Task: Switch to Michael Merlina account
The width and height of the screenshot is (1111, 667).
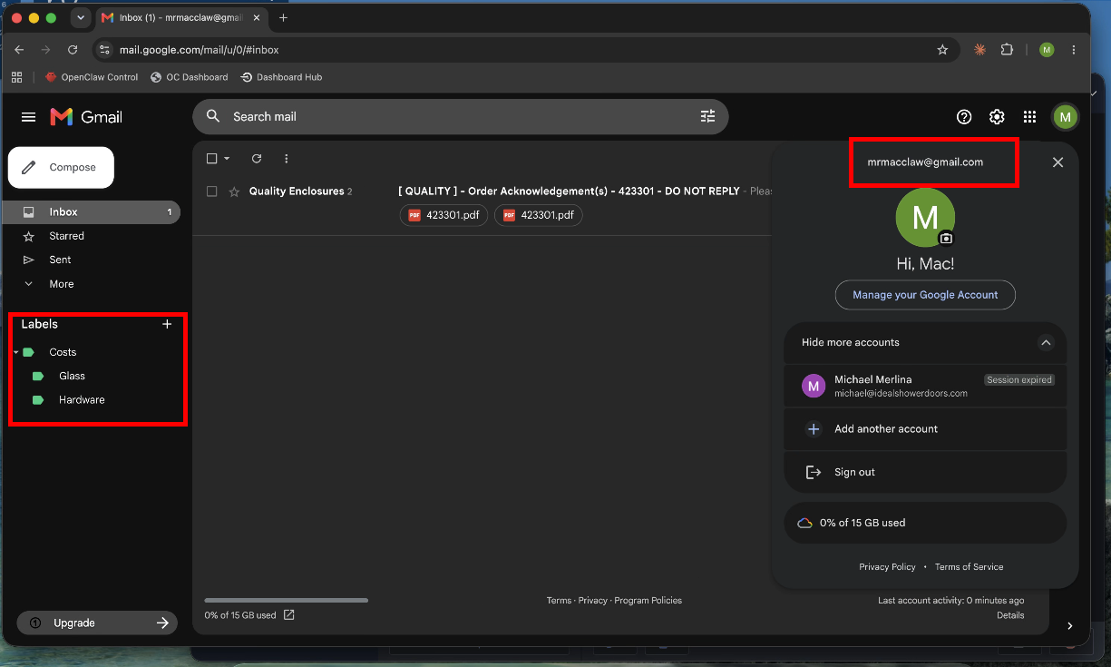Action: tap(925, 386)
